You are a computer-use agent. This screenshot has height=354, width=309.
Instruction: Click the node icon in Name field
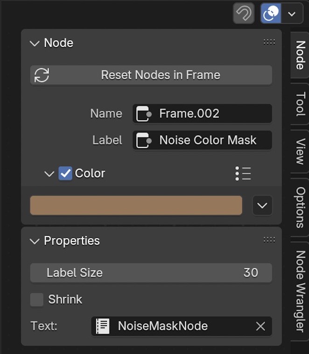pos(143,114)
